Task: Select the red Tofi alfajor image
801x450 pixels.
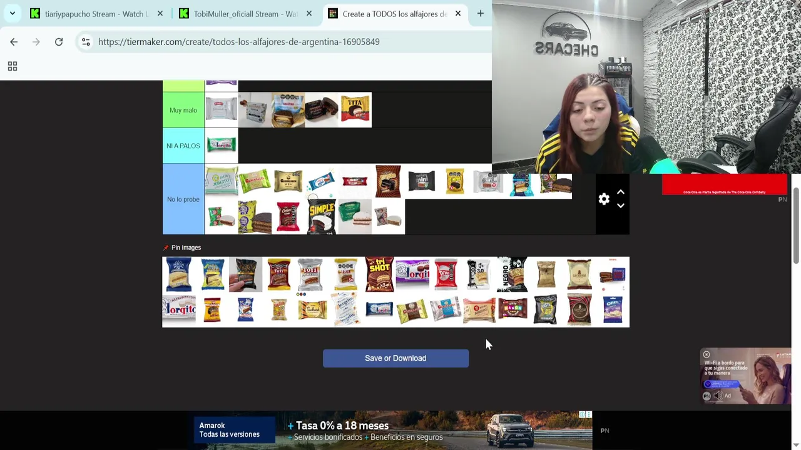Action: click(x=278, y=274)
